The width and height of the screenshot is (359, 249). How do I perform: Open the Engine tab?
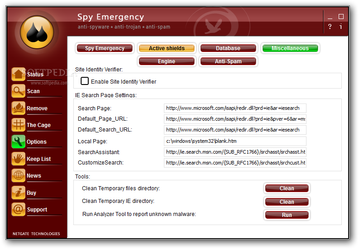pos(167,61)
